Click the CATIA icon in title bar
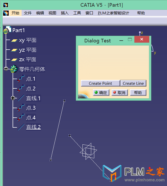The height and width of the screenshot is (186, 167). (x=6, y=5)
